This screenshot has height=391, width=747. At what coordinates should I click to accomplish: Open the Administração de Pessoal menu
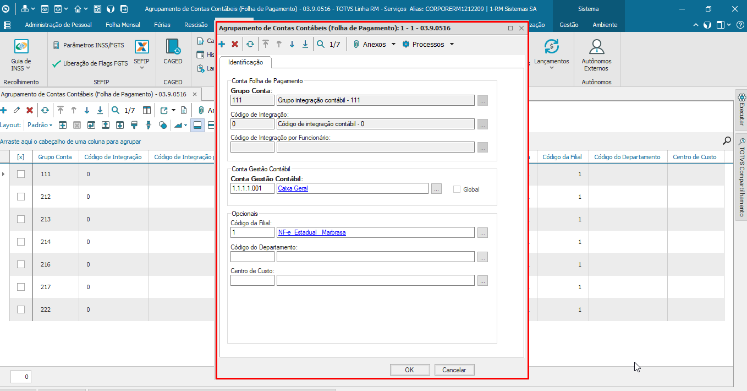click(x=59, y=25)
